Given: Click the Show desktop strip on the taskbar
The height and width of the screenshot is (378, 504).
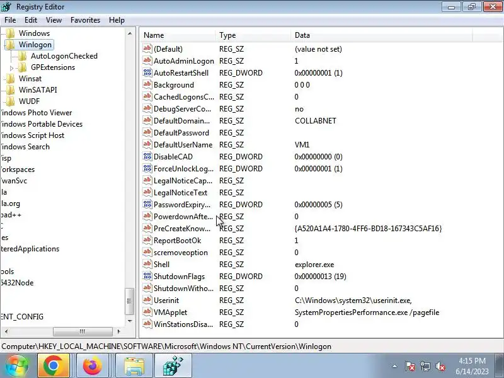Looking at the screenshot, I should click(500, 365).
